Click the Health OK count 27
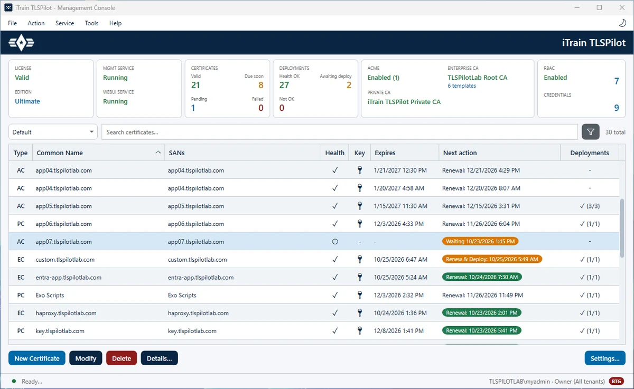Viewport: 634px width, 389px height. (x=284, y=86)
